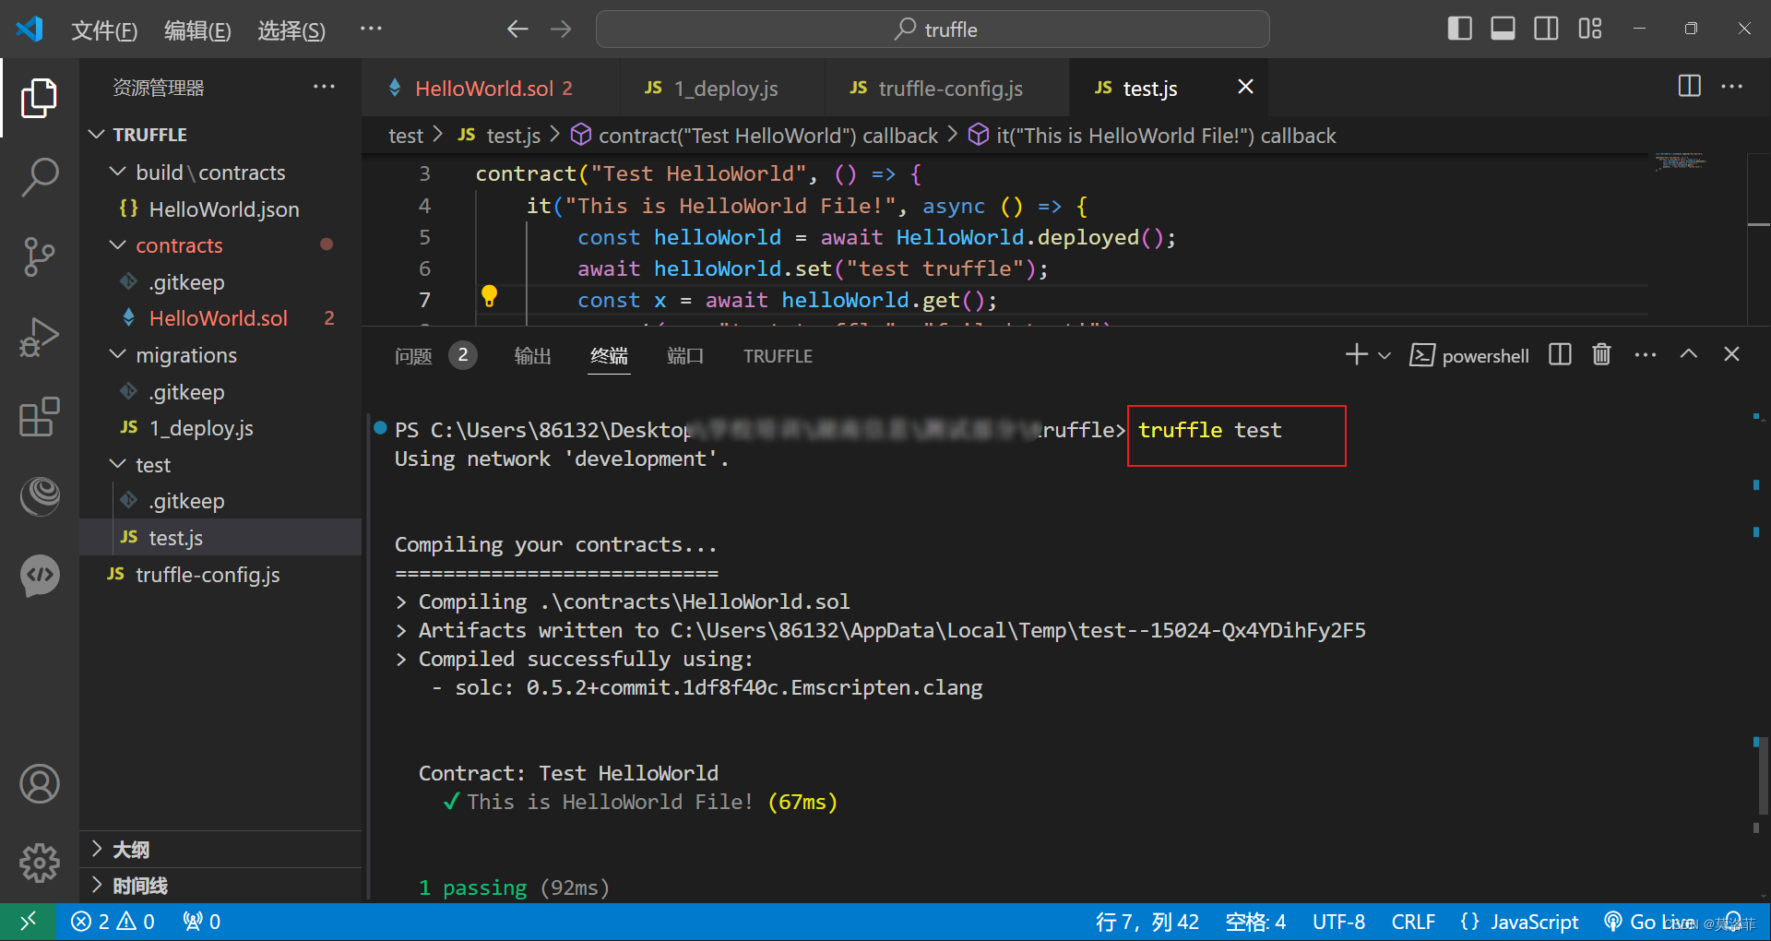This screenshot has width=1771, height=941.
Task: Open the 端口 ports panel tab
Action: (685, 356)
